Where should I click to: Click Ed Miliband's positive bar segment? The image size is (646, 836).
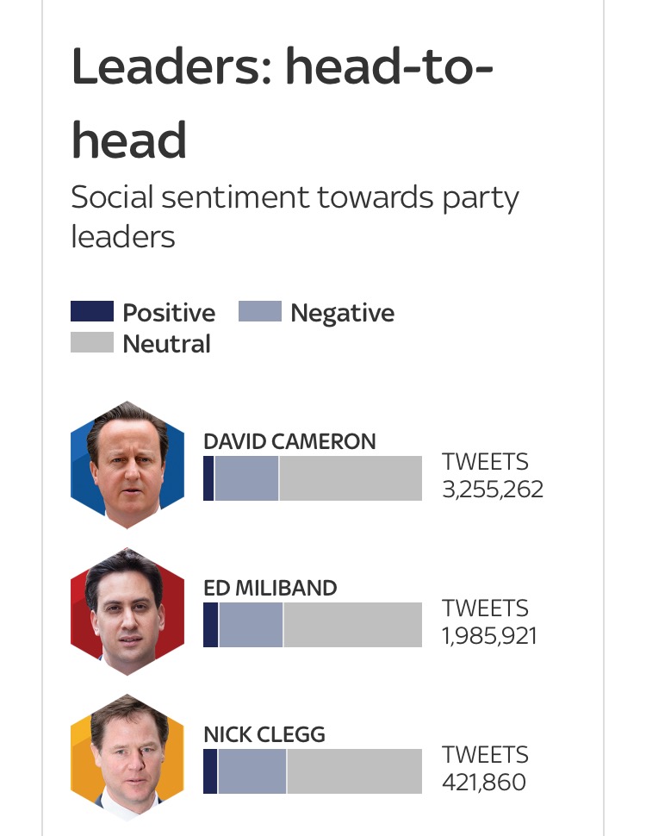pyautogui.click(x=210, y=625)
